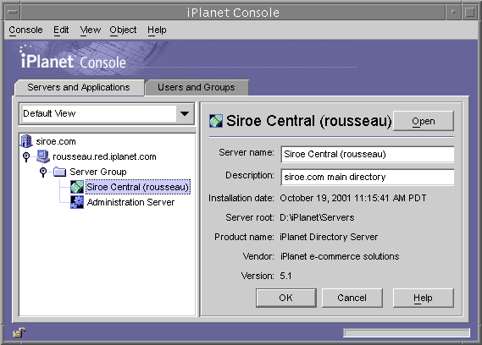This screenshot has width=482, height=345.
Task: Click the 'Version:' label
Action: click(258, 276)
